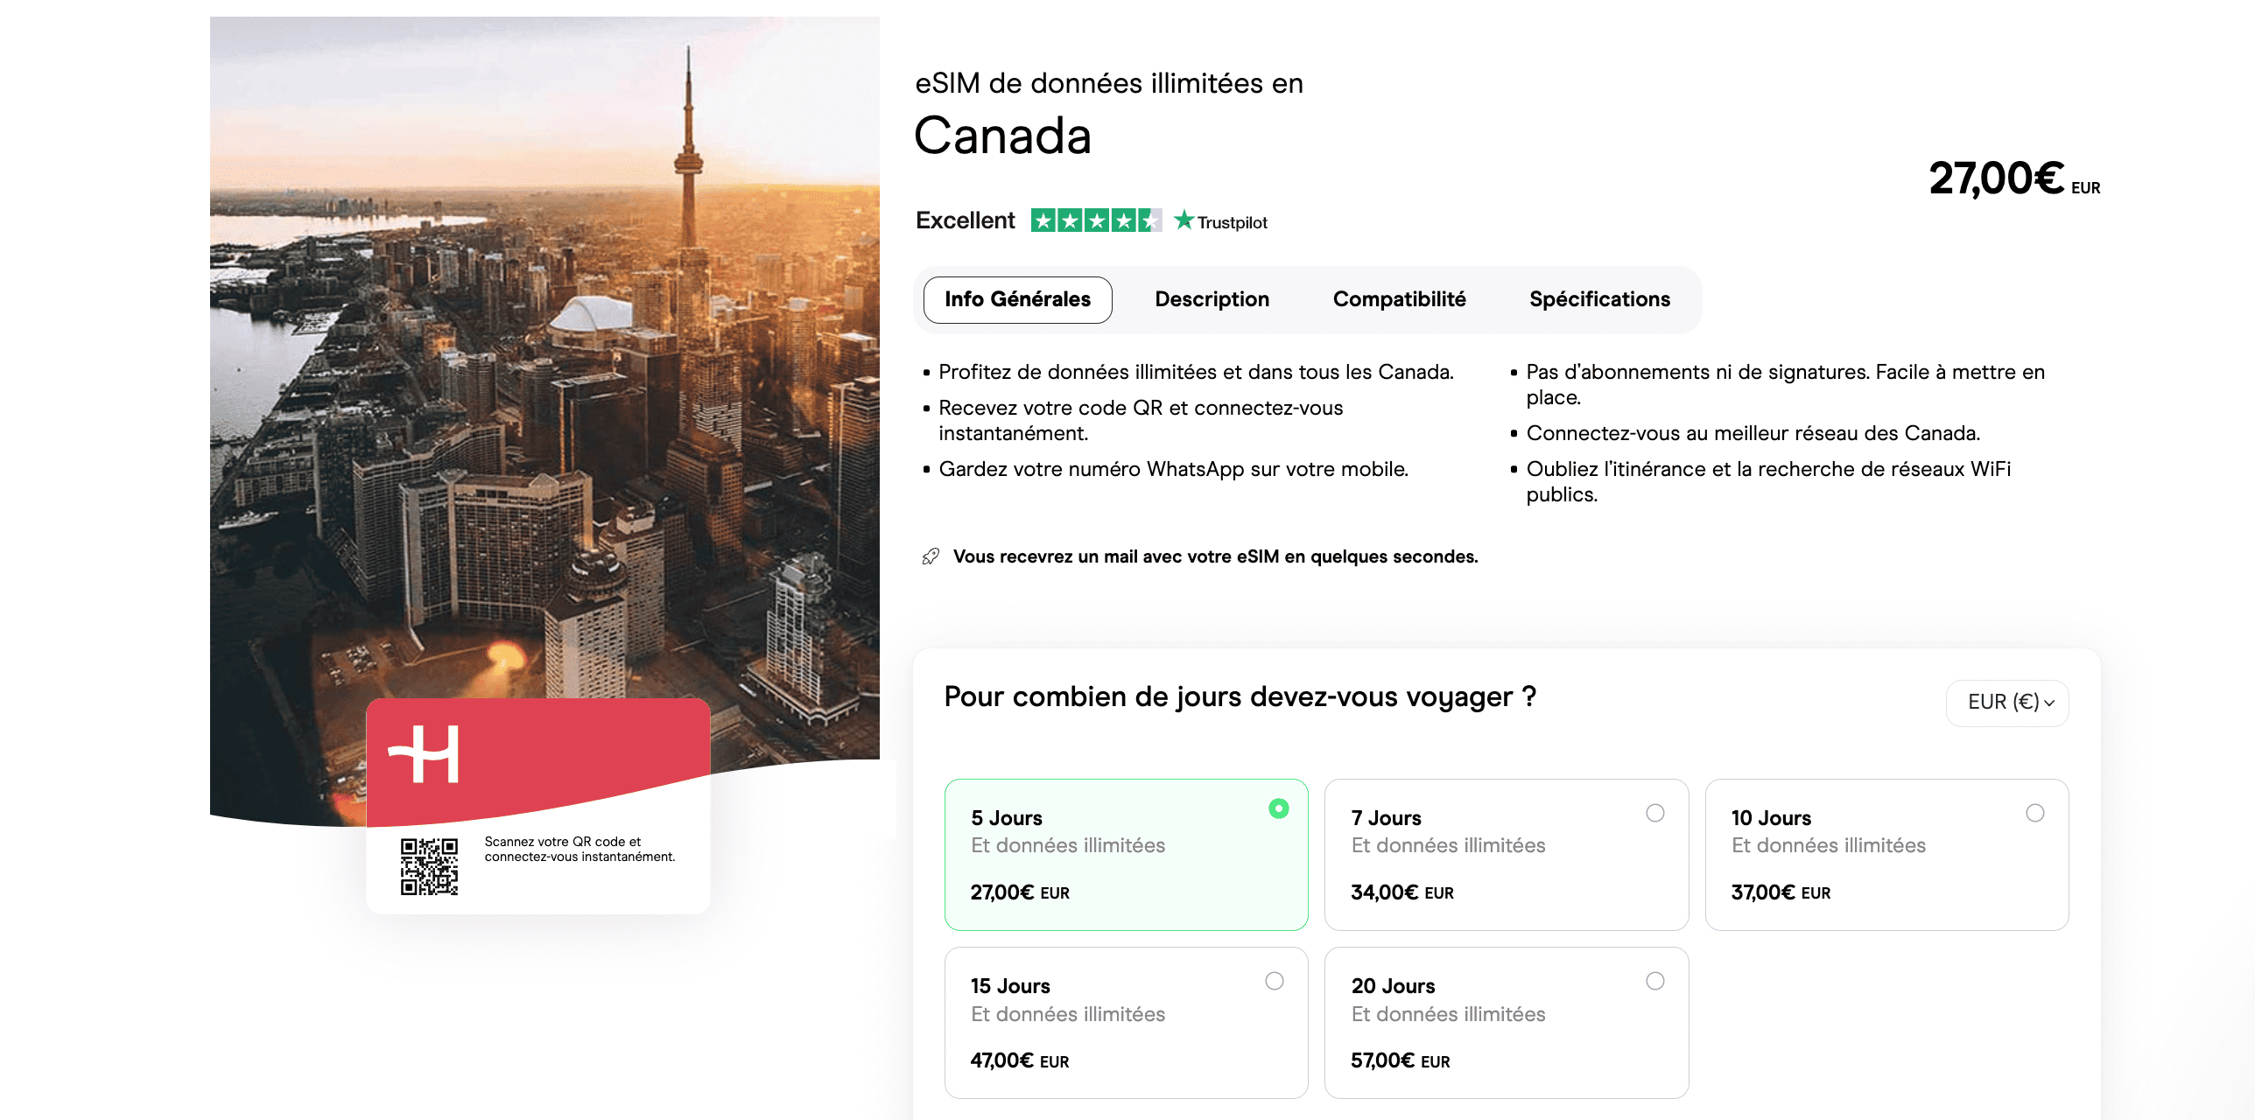
Task: Click 'Oubliez l'itinérance' bullet
Action: pos(1768,481)
